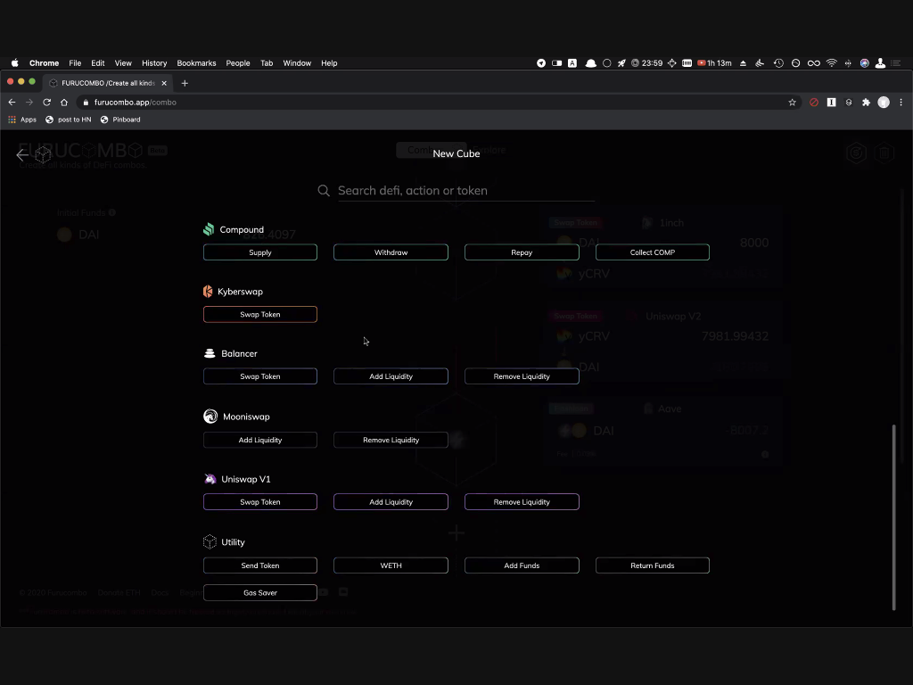Open the post to HN bookmark
Screen dimensions: 913x685
68,120
